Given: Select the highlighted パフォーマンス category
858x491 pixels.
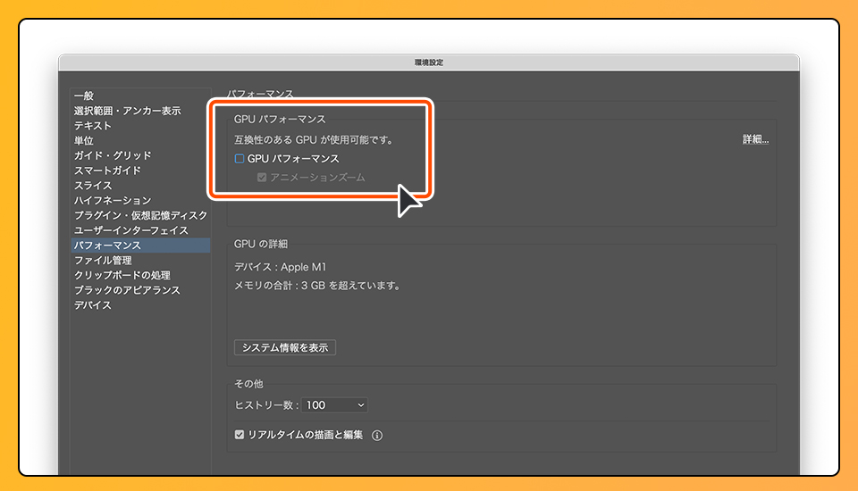Looking at the screenshot, I should (140, 245).
